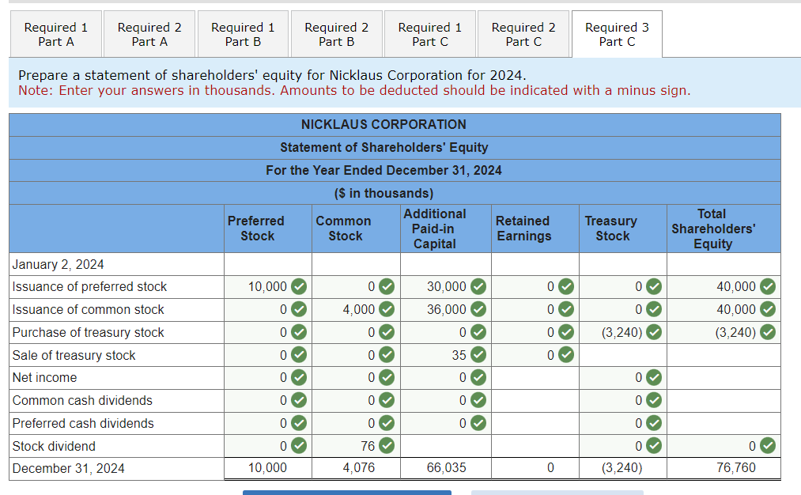
Task: Click Sale of treasury stock row label
Action: click(74, 355)
